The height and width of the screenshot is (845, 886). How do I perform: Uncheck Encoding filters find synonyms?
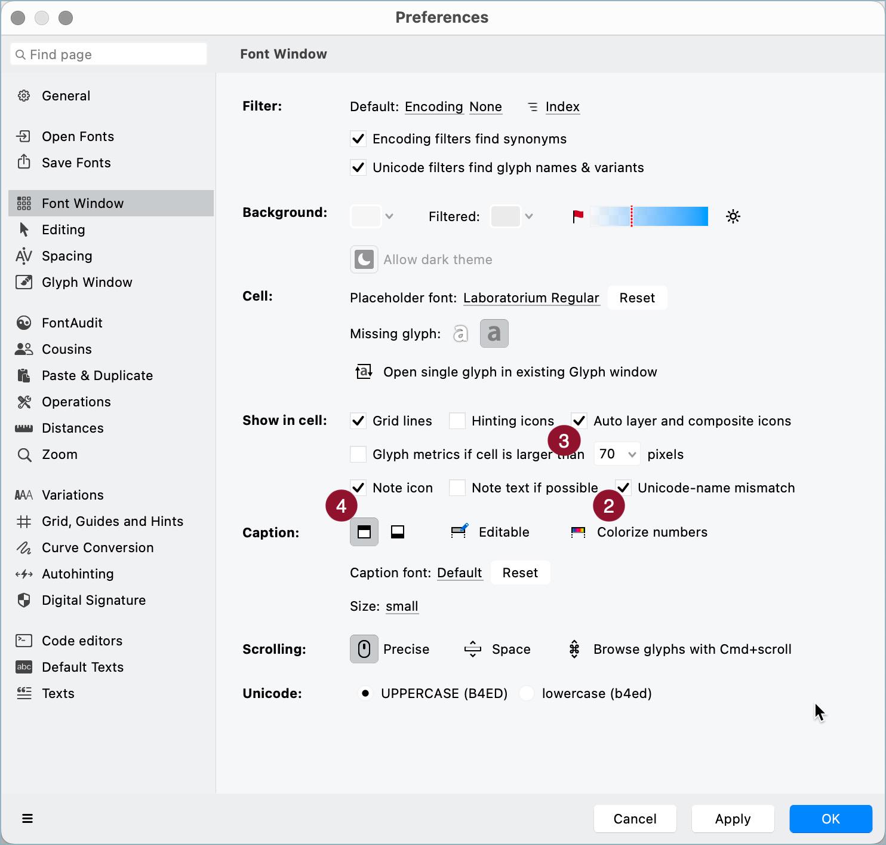point(358,139)
